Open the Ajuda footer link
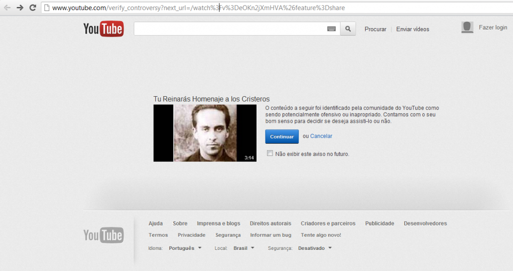Image resolution: width=513 pixels, height=271 pixels. (155, 223)
